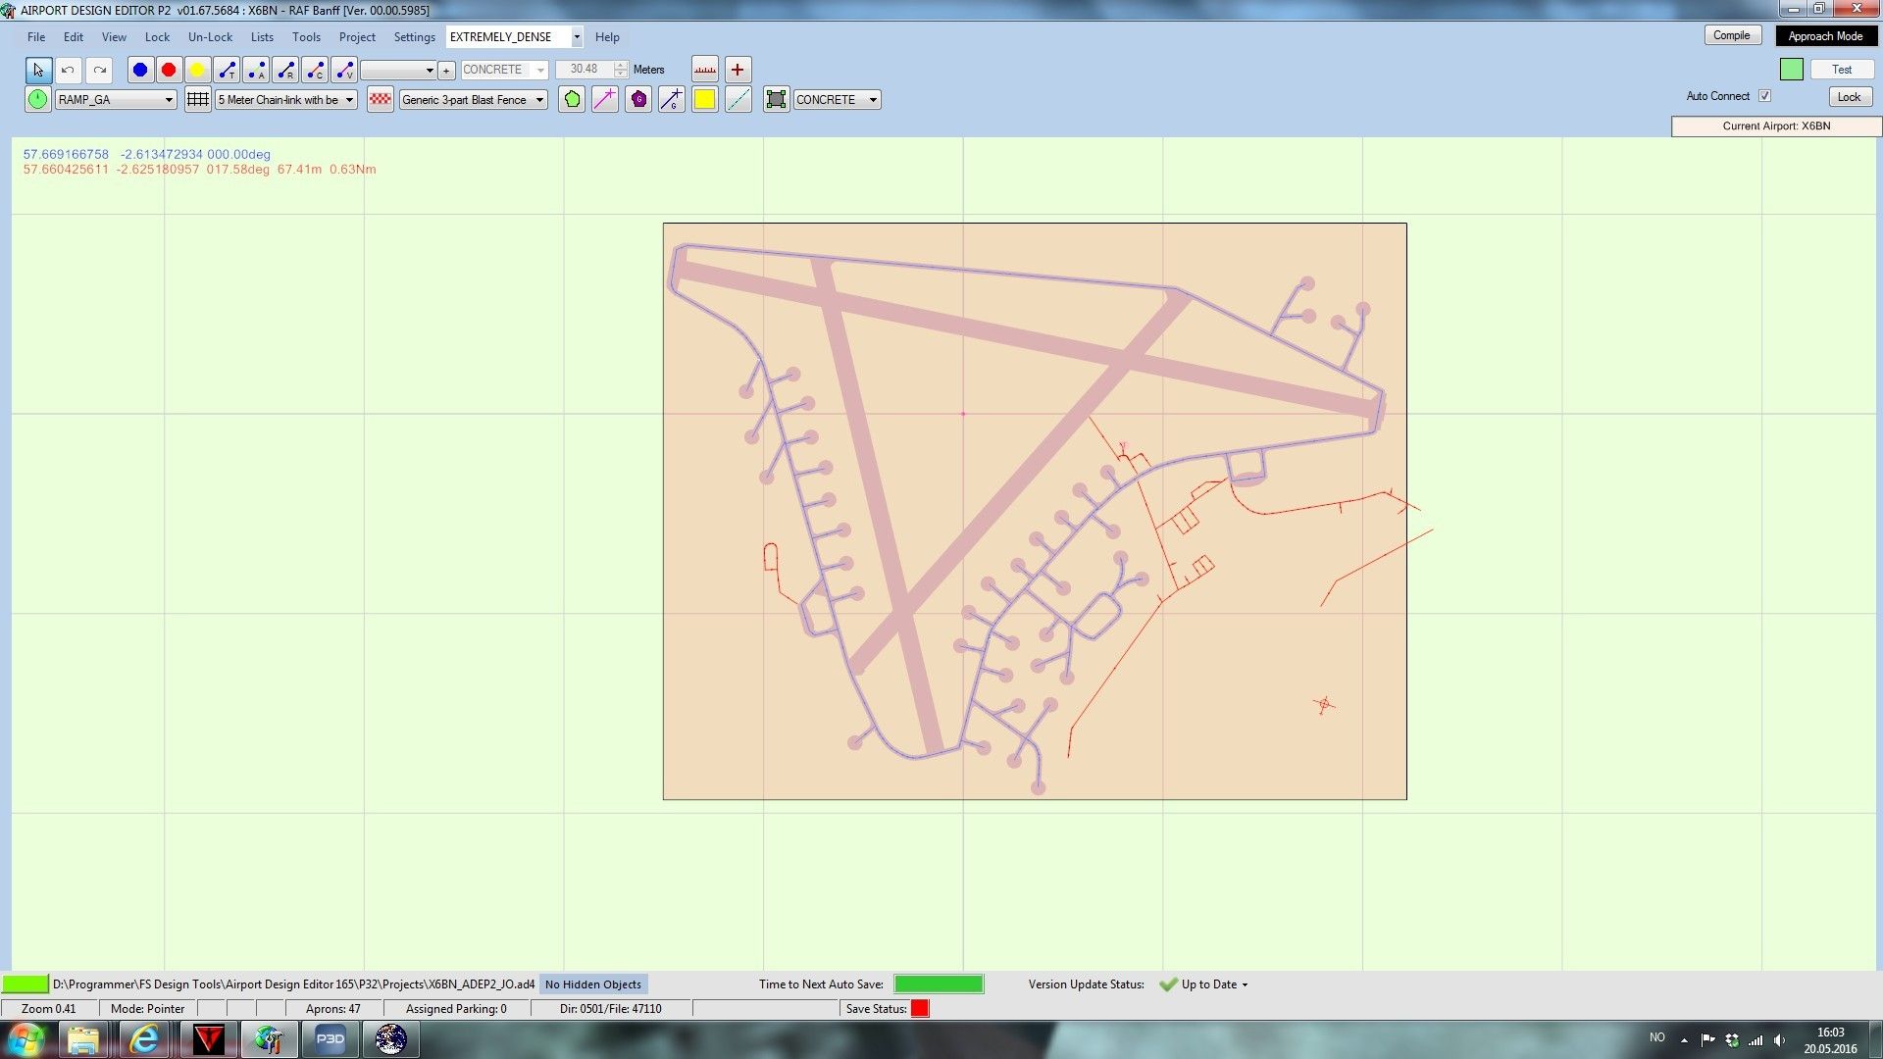Open the greyed CONCRETE taxiway surface dropdown

point(504,70)
